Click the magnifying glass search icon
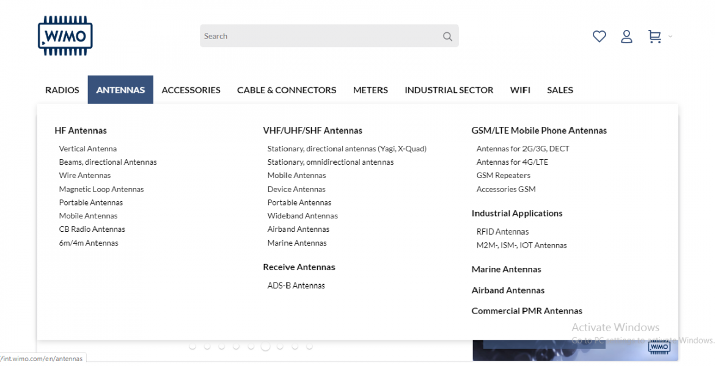The height and width of the screenshot is (366, 715). pyautogui.click(x=447, y=37)
